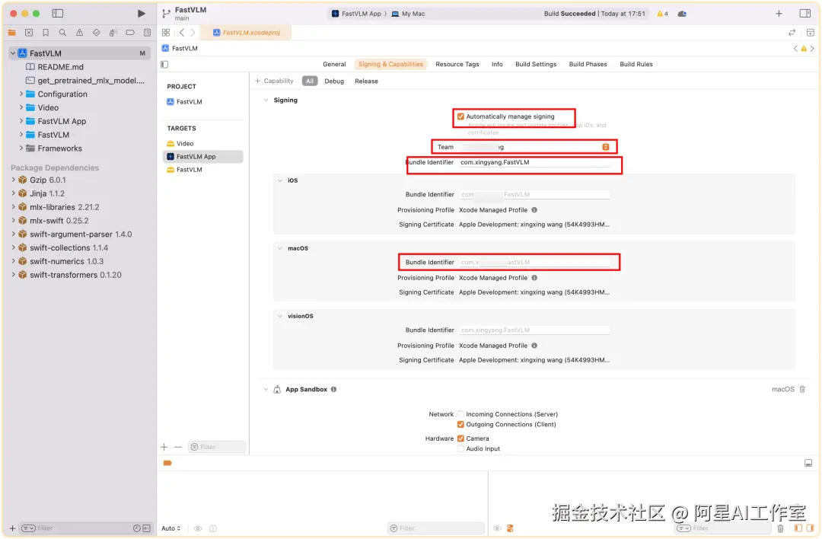Viewport: 822px width, 539px height.
Task: Click the plus button in the title bar
Action: click(x=779, y=14)
